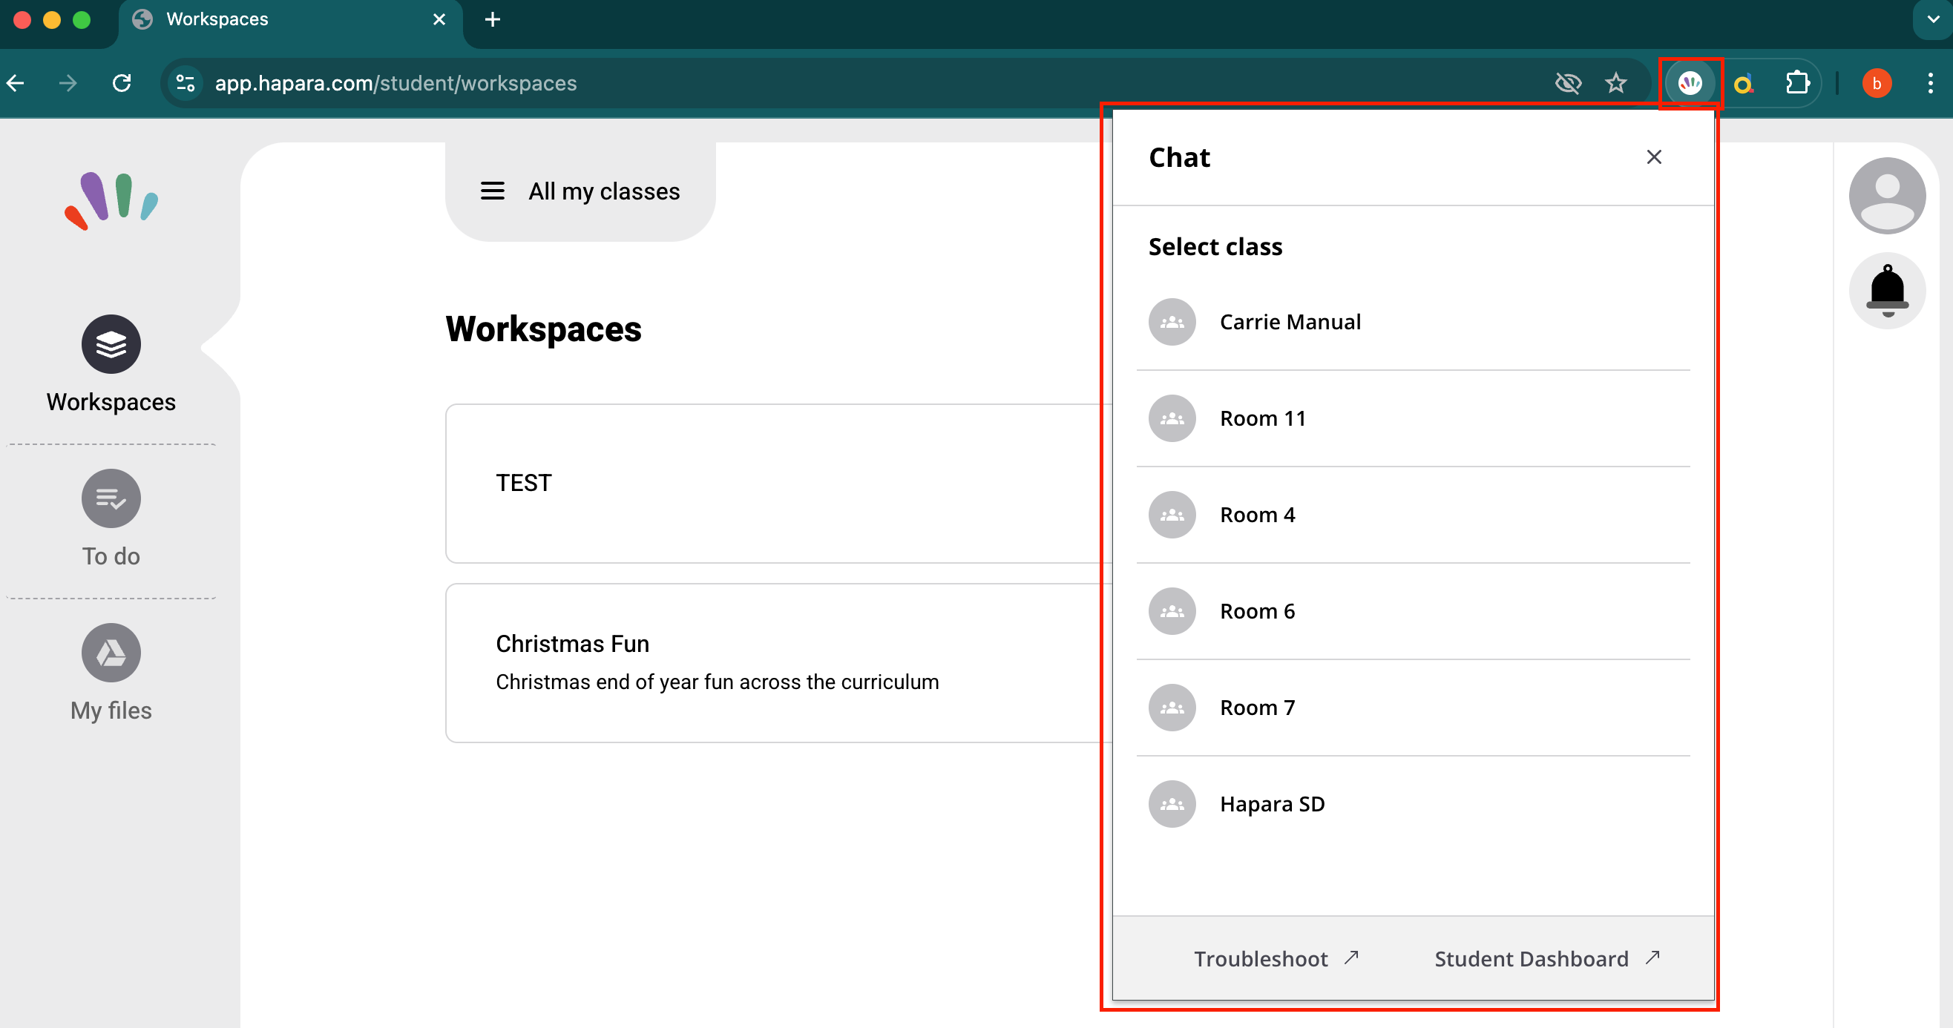Open the yellow circle extension icon
The width and height of the screenshot is (1953, 1028).
coord(1743,83)
